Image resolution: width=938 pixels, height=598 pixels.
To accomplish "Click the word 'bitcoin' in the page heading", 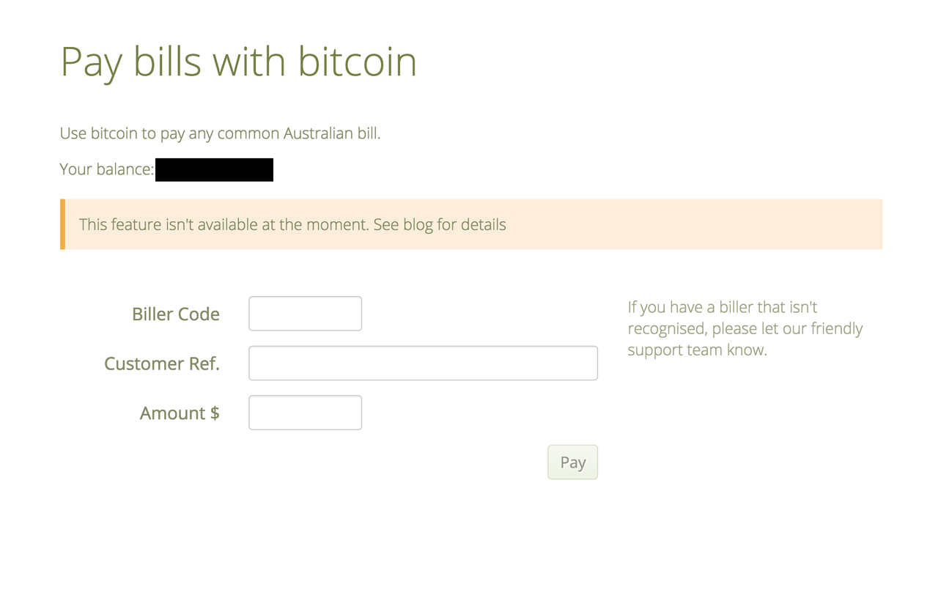I will (x=358, y=62).
